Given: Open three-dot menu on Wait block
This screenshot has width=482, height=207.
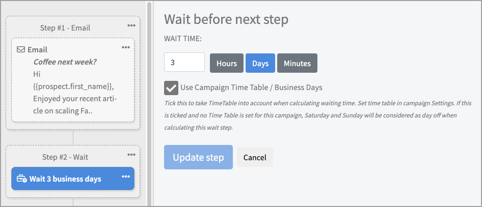Looking at the screenshot, I should (126, 177).
